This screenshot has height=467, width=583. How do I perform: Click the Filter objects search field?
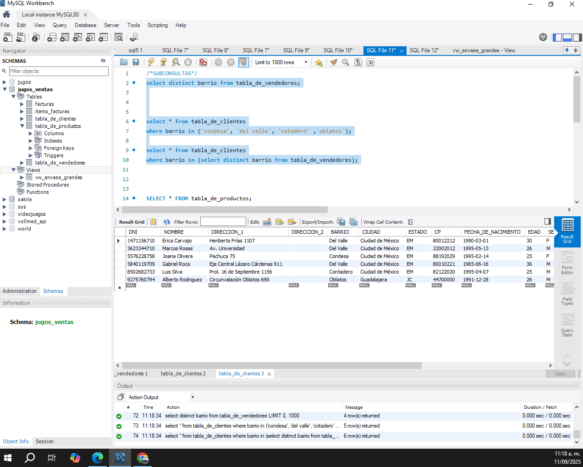tap(59, 71)
